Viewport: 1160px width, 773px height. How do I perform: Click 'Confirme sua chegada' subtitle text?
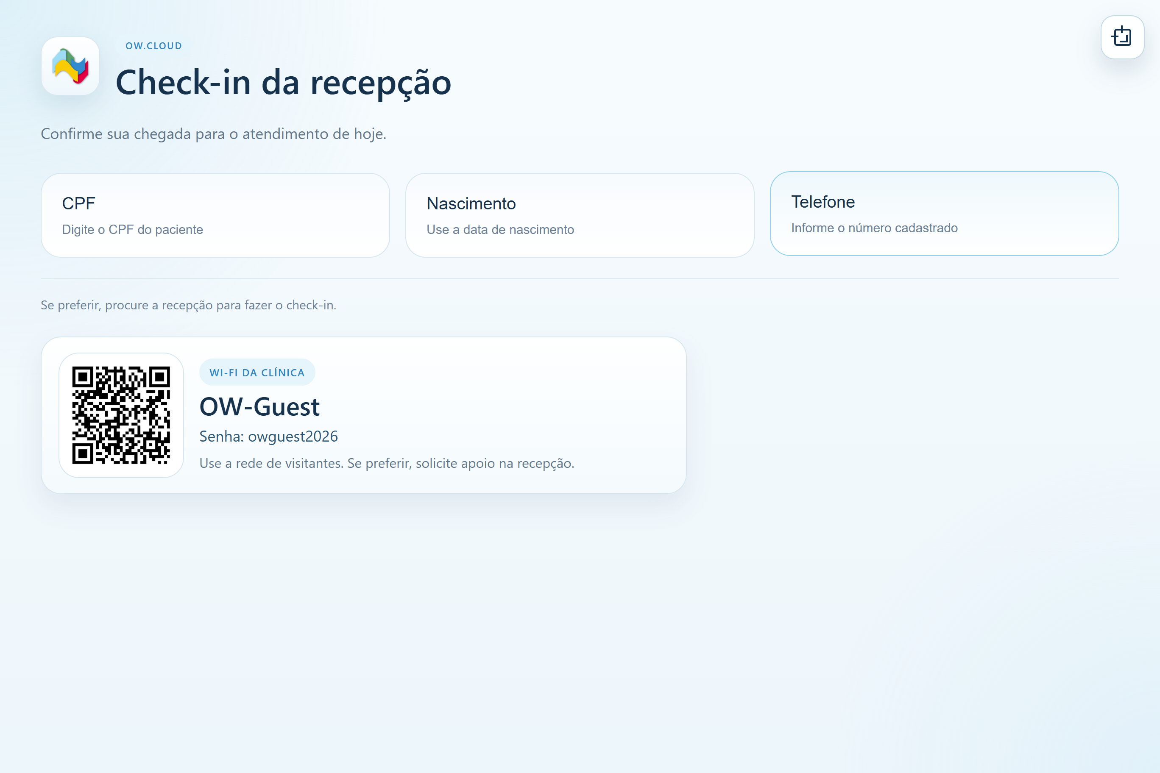click(x=213, y=133)
